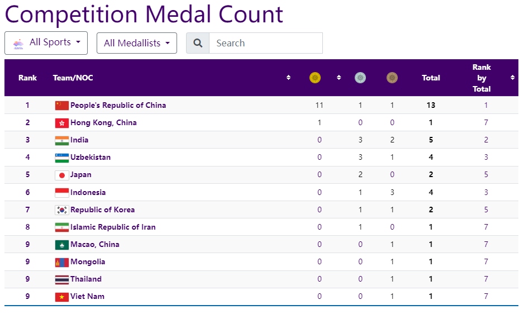Click the People's Republic of China flag

pos(62,106)
